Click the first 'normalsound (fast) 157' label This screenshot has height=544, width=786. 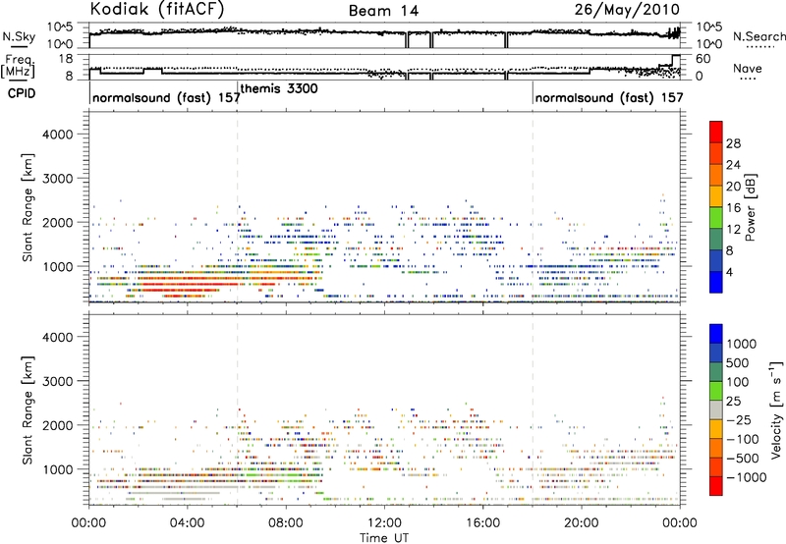point(166,97)
